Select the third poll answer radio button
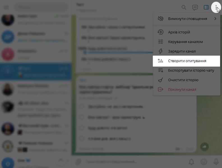Image resolution: width=222 pixels, height=168 pixels. [82, 128]
